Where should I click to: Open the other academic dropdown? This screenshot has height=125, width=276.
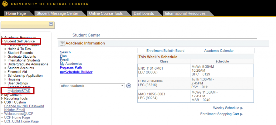(x=92, y=86)
